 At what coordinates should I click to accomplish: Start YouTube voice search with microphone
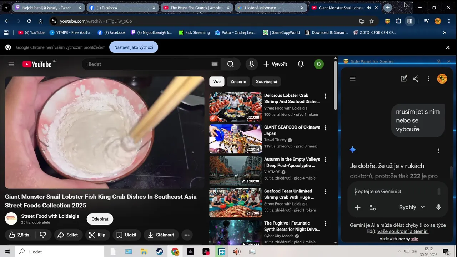click(x=252, y=64)
